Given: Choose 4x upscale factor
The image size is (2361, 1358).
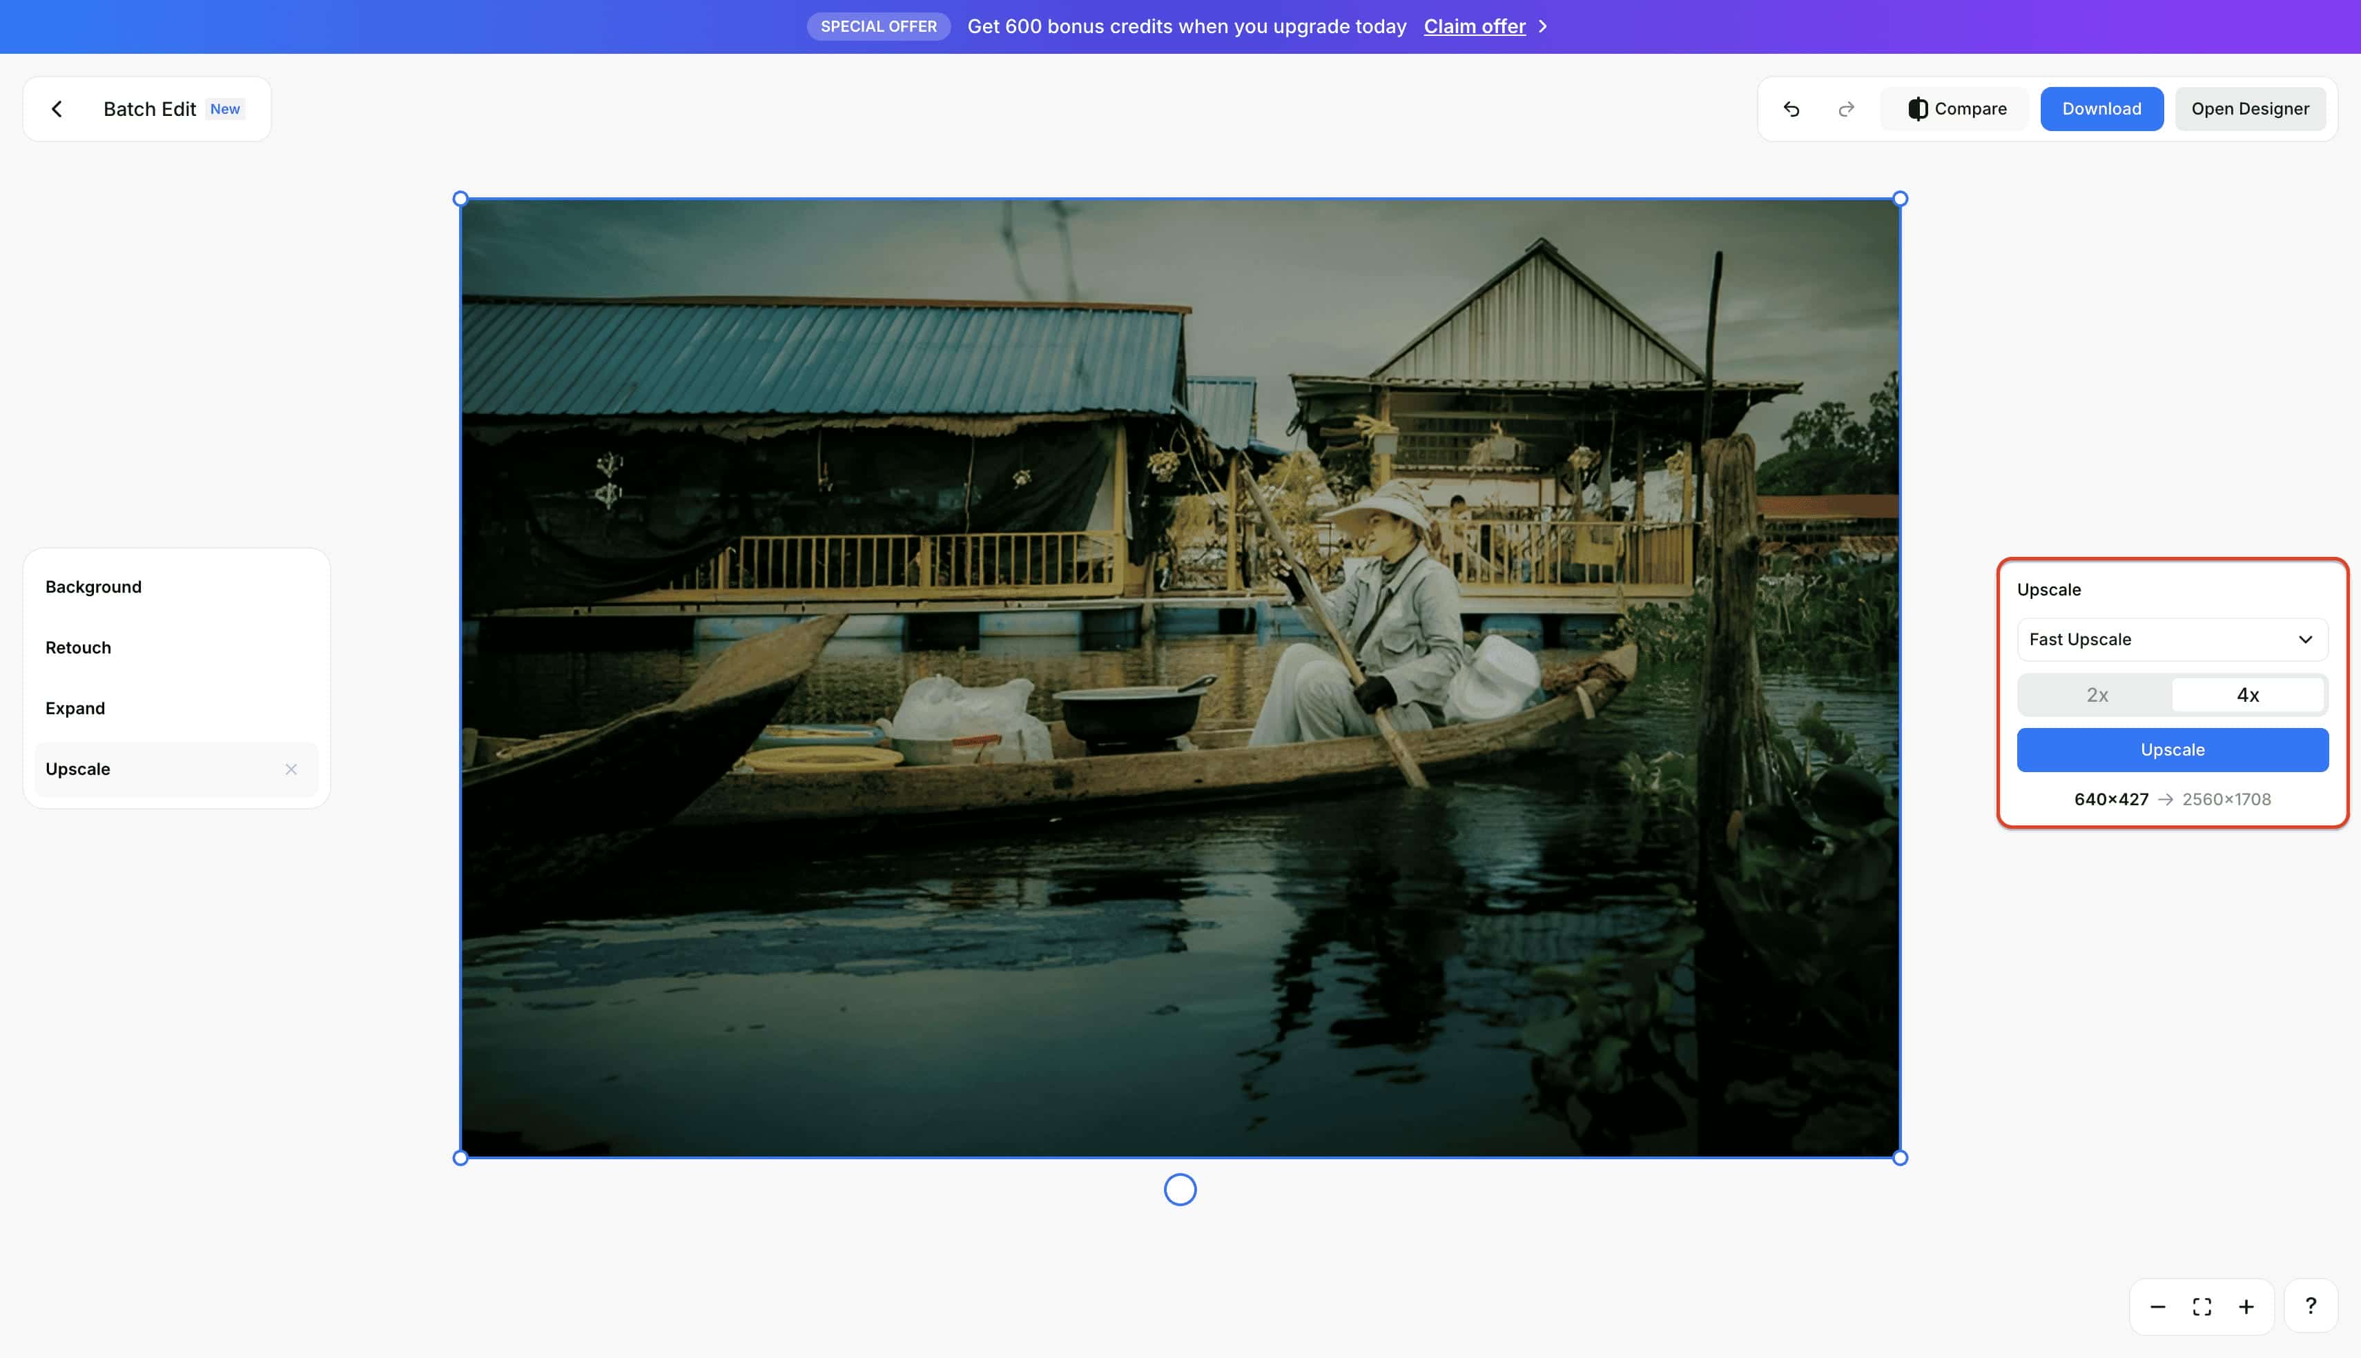Looking at the screenshot, I should point(2248,695).
